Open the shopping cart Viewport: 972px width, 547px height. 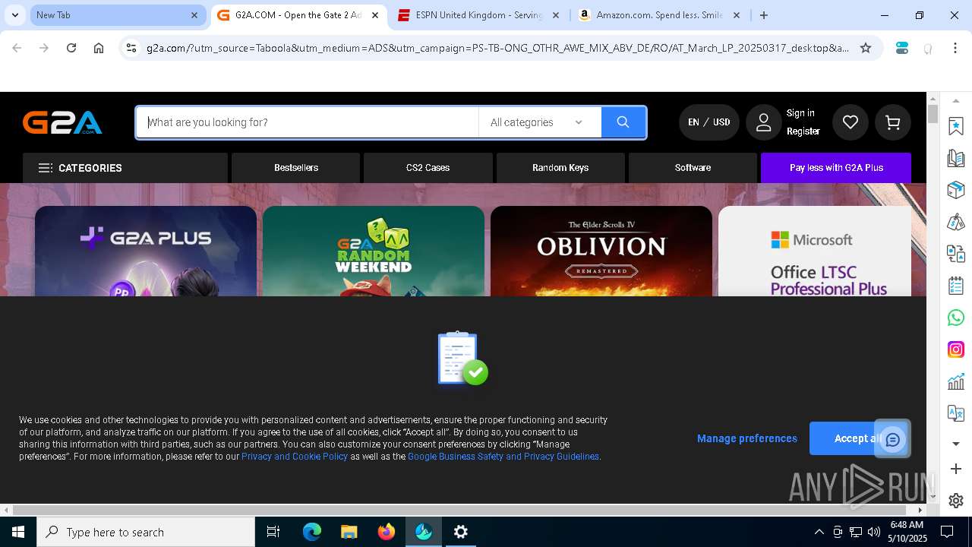pyautogui.click(x=893, y=122)
